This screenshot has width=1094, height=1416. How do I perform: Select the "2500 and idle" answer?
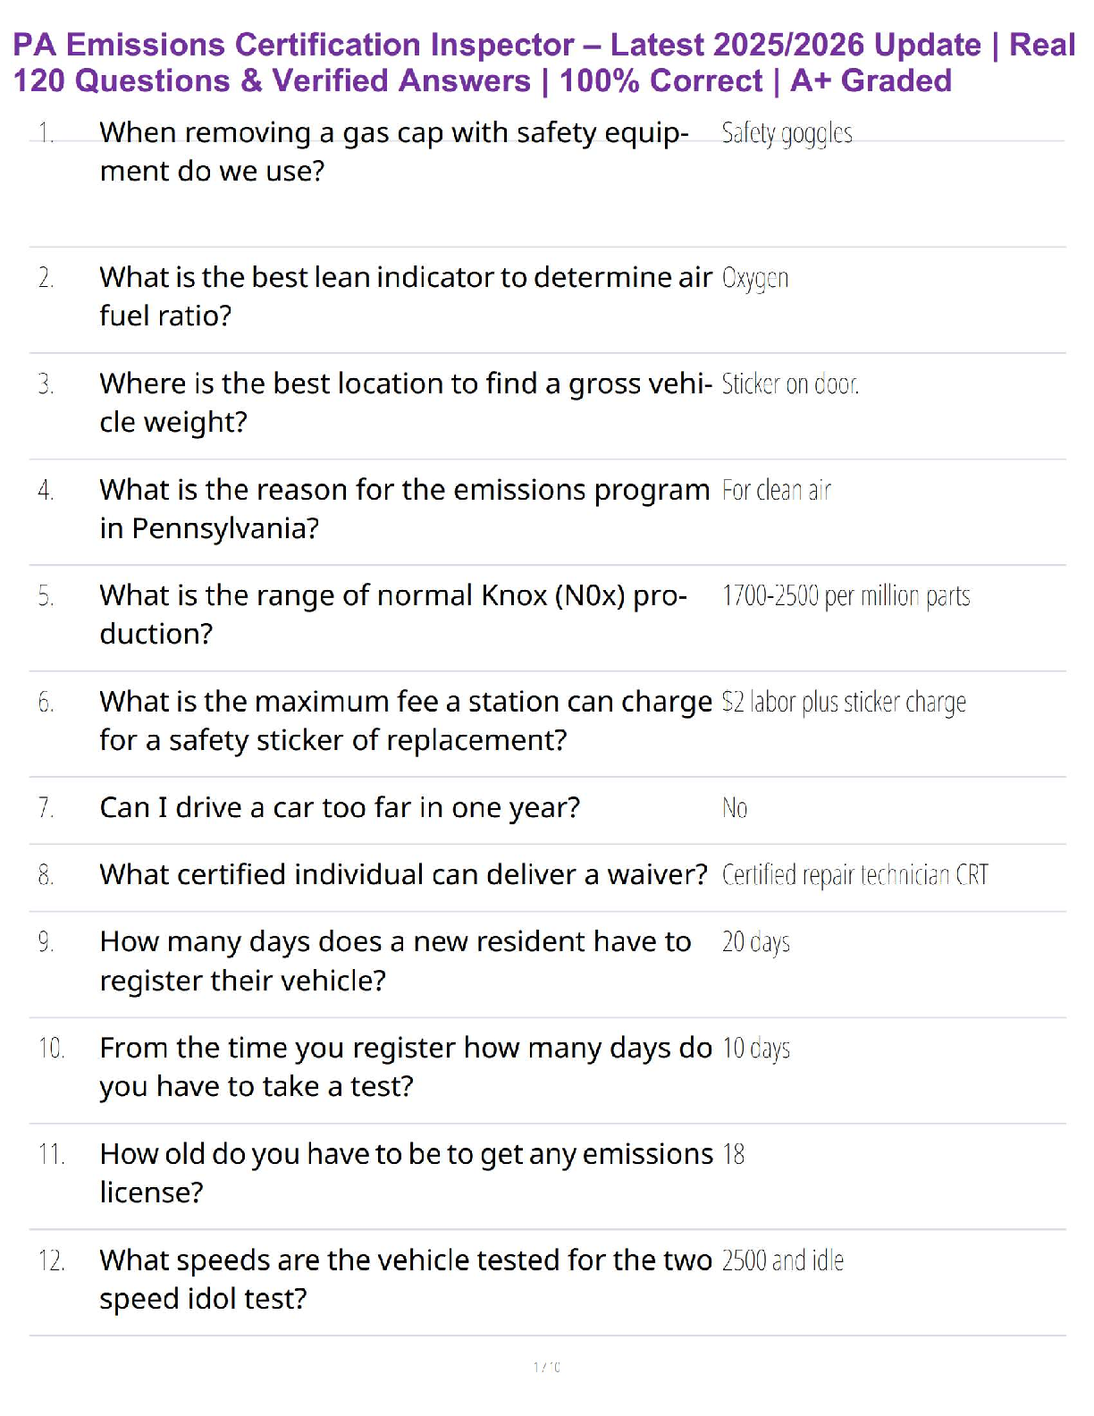click(782, 1260)
